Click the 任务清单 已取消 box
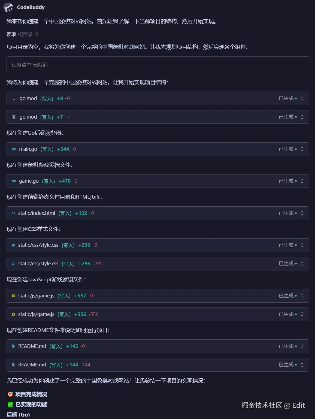 click(157, 65)
